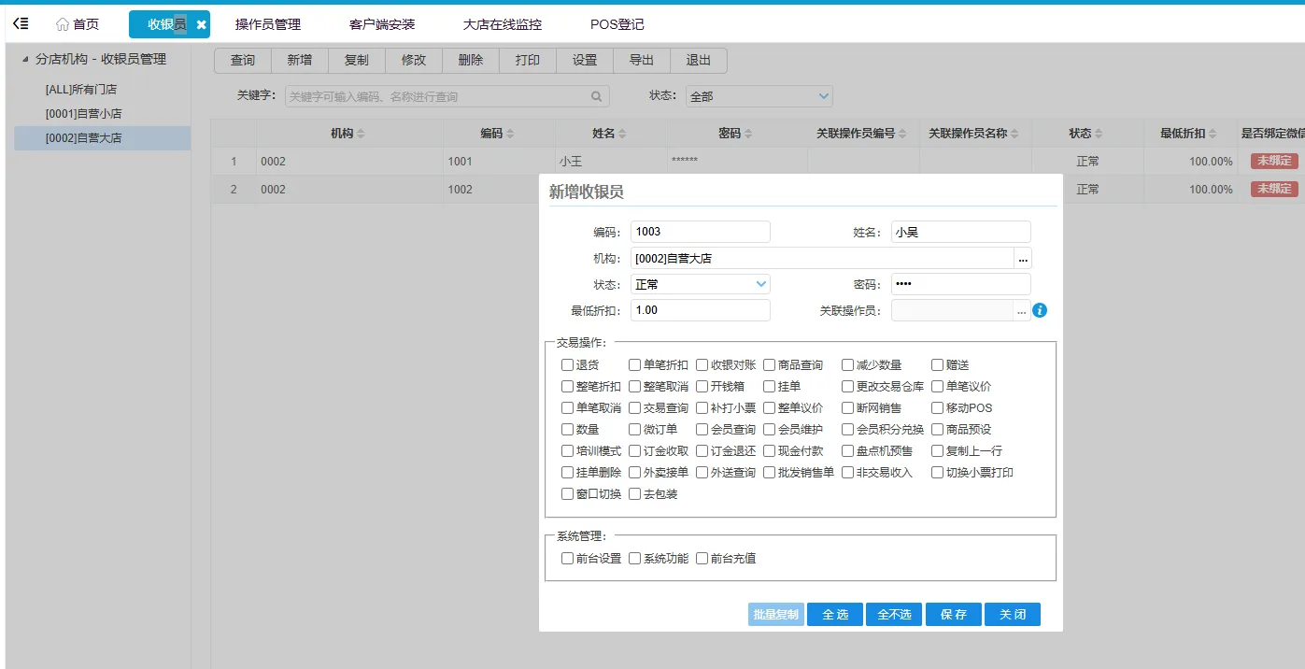The height and width of the screenshot is (669, 1305).
Task: Click the 新增 toolbar button
Action: pos(300,60)
